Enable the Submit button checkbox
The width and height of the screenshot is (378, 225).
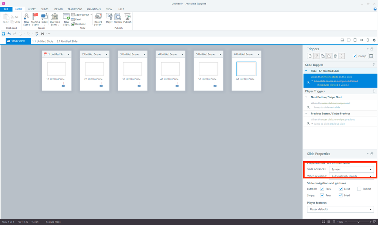(359, 189)
